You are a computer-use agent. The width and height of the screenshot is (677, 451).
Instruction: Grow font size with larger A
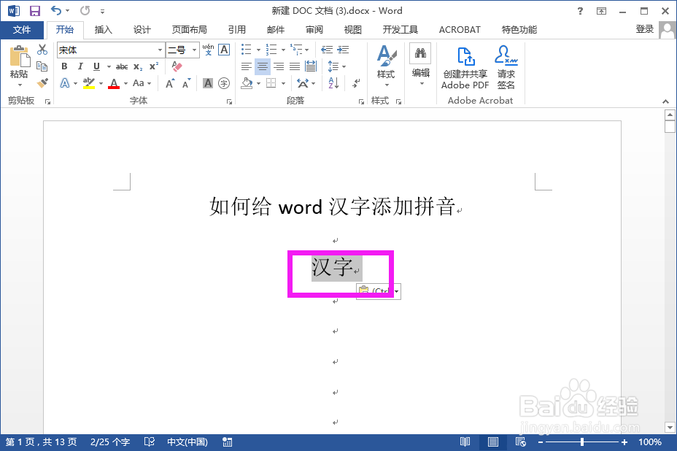tap(170, 83)
